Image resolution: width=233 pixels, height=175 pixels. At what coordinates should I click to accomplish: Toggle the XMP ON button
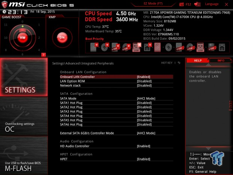[x=62, y=38]
